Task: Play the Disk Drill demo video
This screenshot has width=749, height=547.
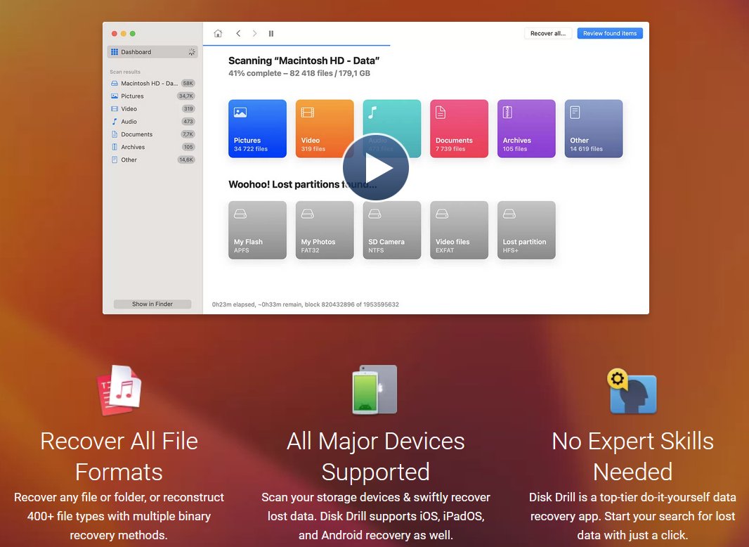Action: tap(375, 167)
